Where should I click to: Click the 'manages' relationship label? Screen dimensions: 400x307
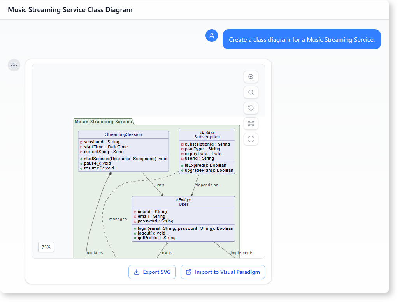click(x=118, y=219)
